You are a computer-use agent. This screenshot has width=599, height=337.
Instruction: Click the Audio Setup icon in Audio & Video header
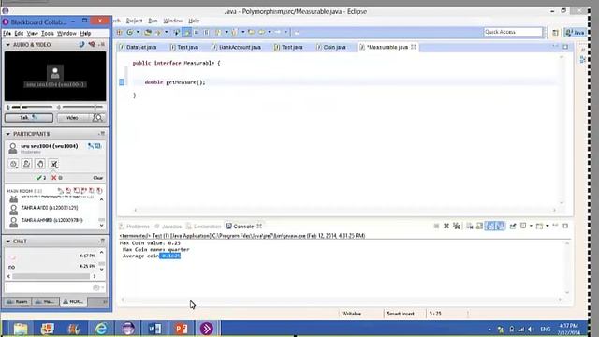tap(81, 44)
